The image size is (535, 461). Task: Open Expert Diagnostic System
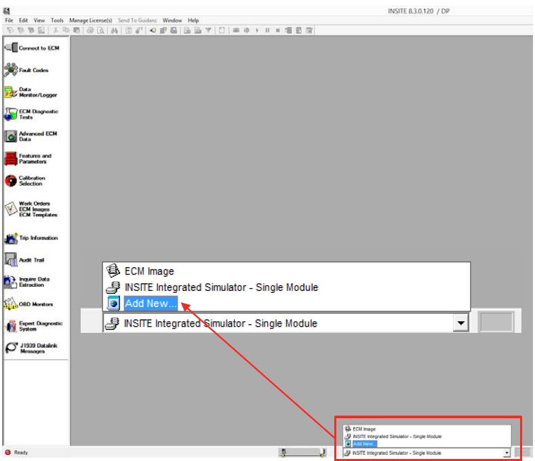tap(34, 326)
